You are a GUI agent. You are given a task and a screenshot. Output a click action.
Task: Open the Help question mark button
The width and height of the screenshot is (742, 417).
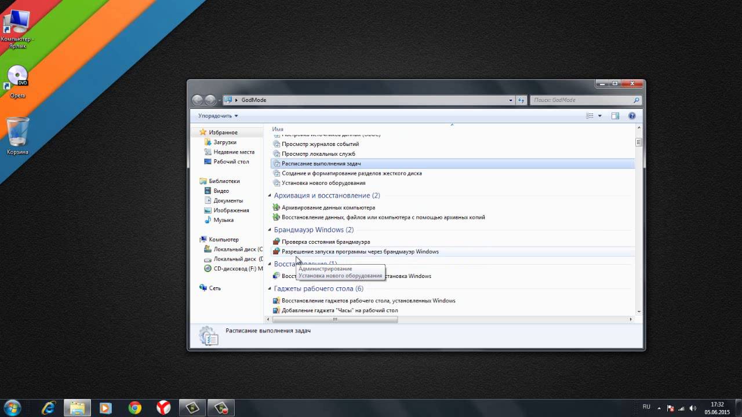coord(632,116)
